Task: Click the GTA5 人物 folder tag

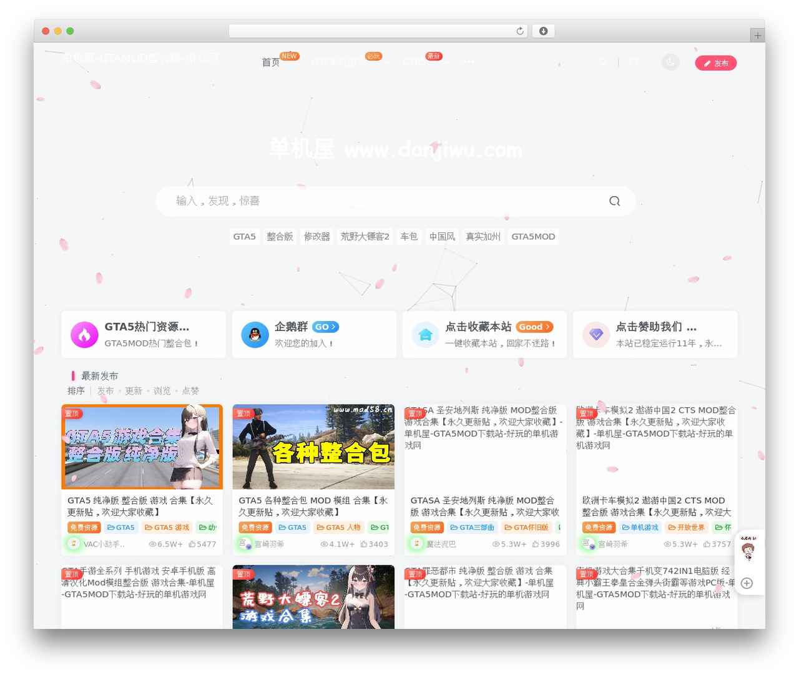Action: 338,528
